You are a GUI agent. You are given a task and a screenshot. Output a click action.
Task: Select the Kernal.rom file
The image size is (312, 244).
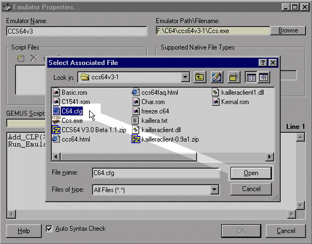coord(231,102)
